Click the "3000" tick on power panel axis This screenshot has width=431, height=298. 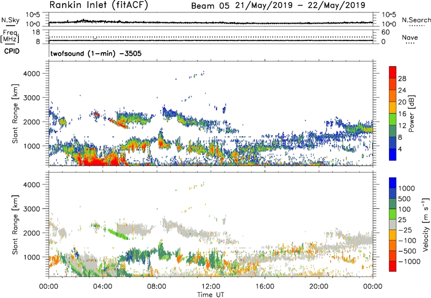[x=31, y=98]
